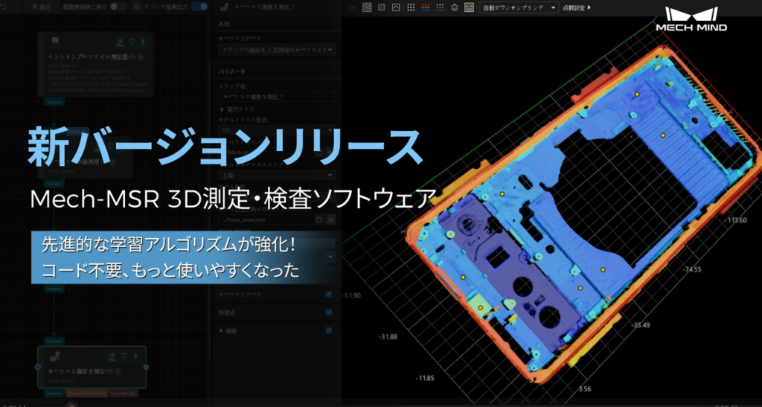Click the -113.60 axis label in the 3D viewer

tap(736, 220)
